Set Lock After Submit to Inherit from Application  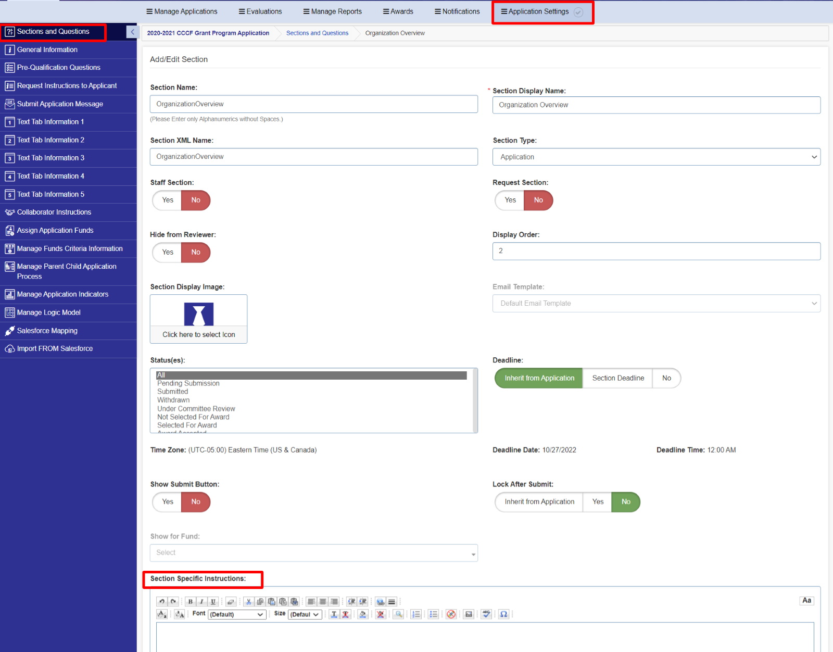[538, 502]
